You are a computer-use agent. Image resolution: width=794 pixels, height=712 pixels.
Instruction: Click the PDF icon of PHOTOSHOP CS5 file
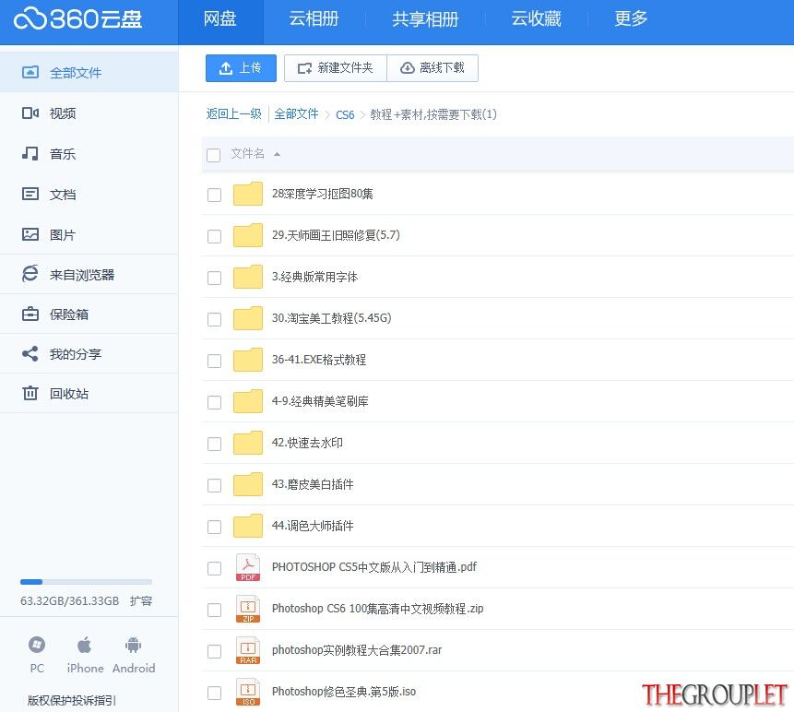[x=248, y=568]
